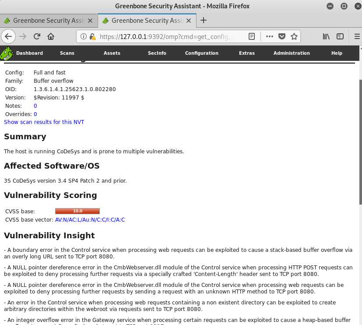Screen dimensions: 362x325
Task: Open the Extras menu
Action: tap(246, 53)
